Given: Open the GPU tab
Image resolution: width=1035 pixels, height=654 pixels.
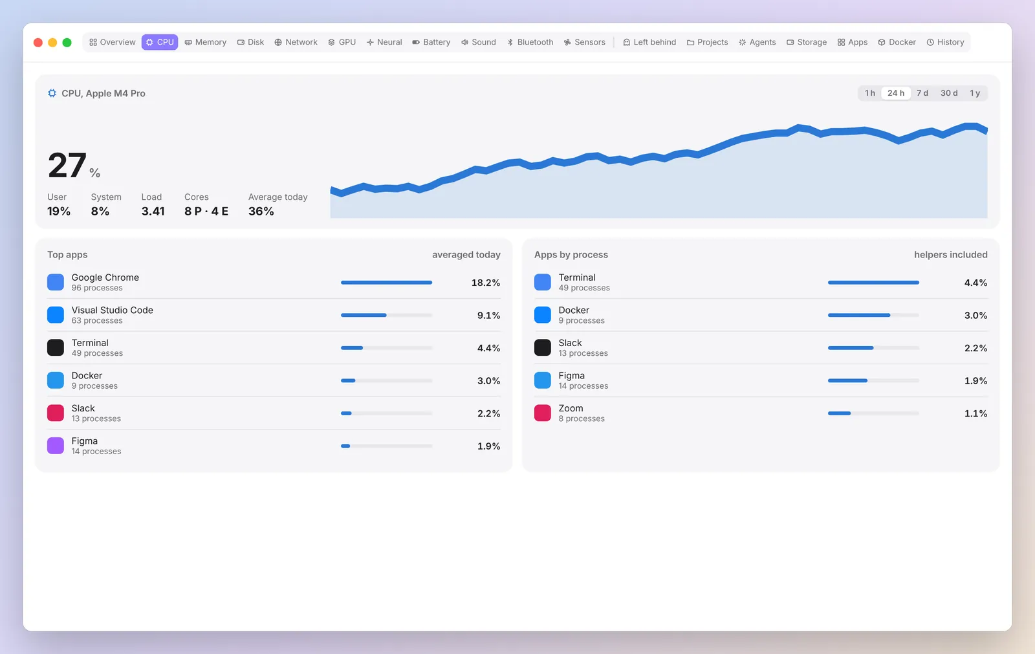Looking at the screenshot, I should [x=342, y=42].
